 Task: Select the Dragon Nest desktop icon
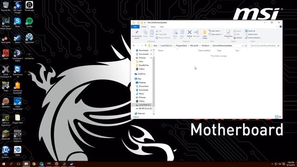point(18,119)
